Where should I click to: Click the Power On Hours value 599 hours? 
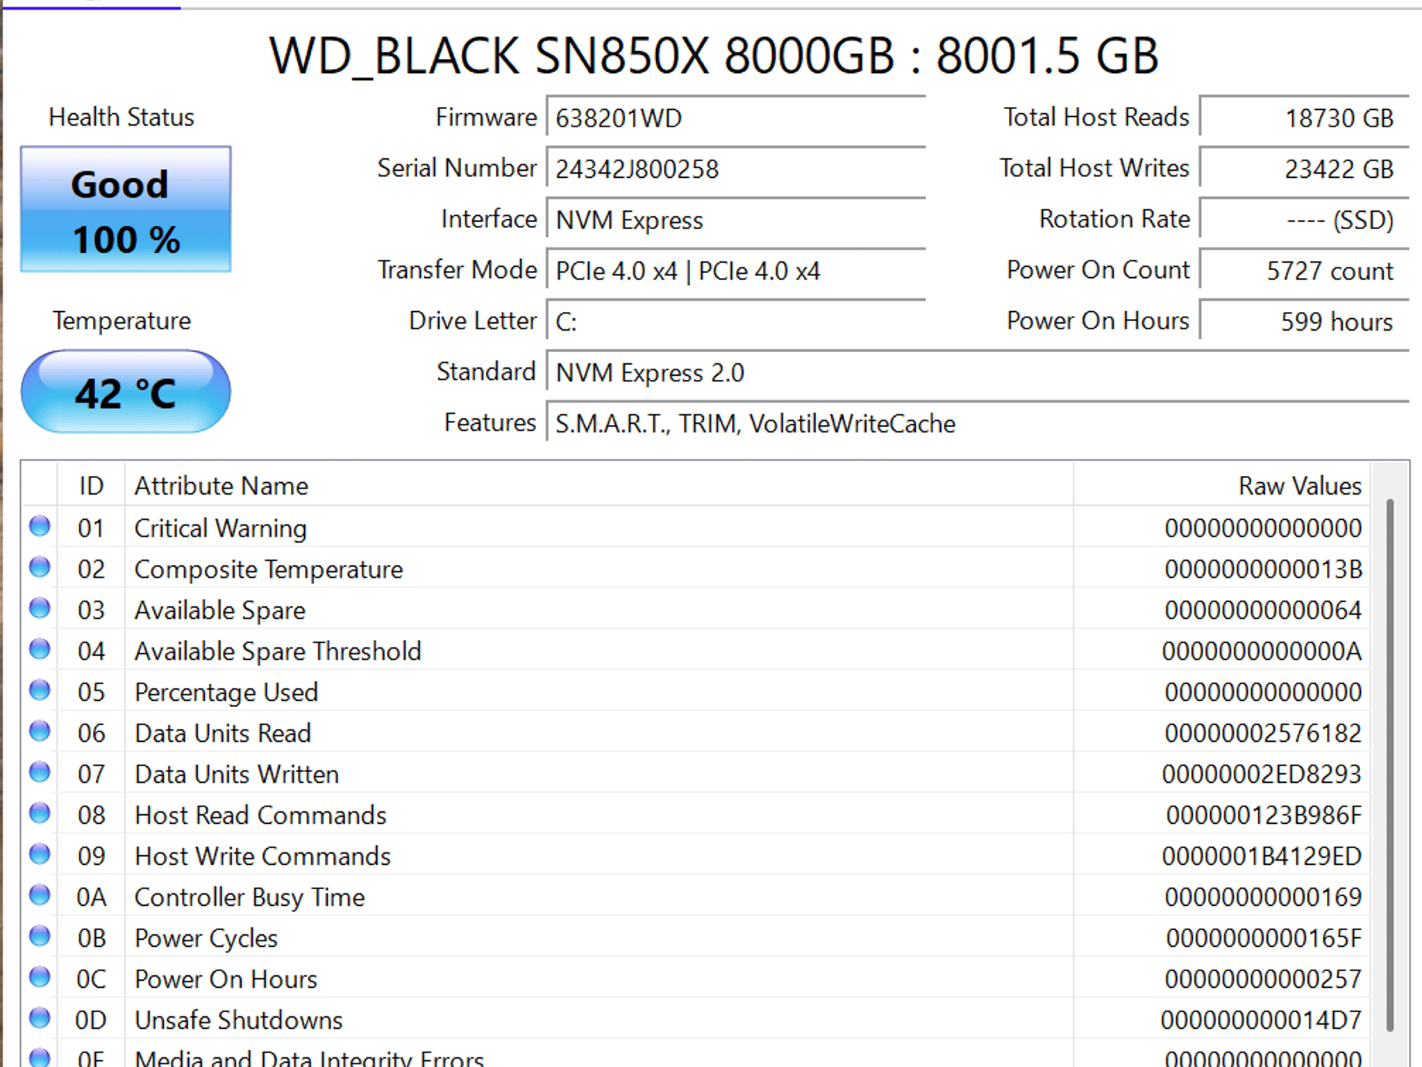click(x=1305, y=321)
